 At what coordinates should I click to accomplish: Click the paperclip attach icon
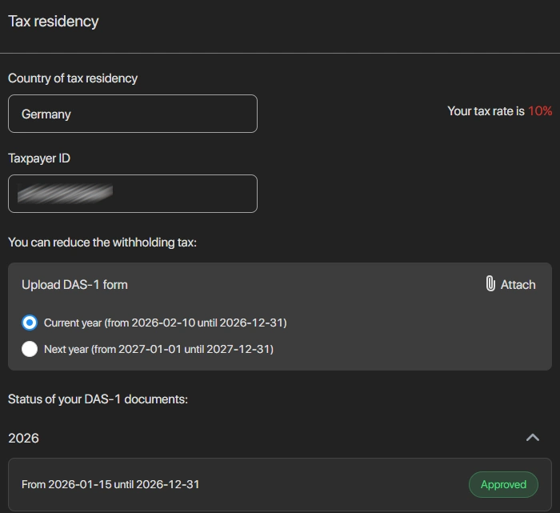click(490, 284)
